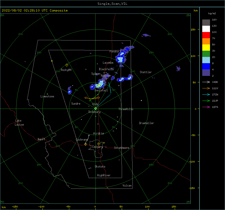This screenshot has width=225, height=210.
Task: Click the yellow diamond marker in Calgary
Action: click(x=99, y=144)
